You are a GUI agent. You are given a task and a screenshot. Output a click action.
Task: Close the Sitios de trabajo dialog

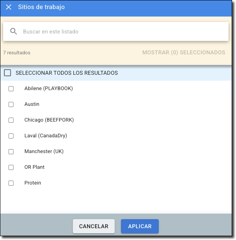click(x=9, y=7)
